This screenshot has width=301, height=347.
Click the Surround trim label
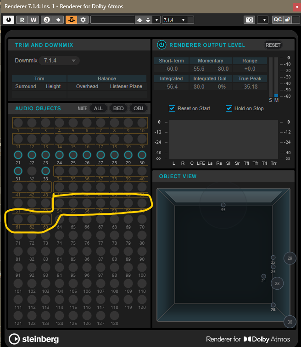pos(26,86)
